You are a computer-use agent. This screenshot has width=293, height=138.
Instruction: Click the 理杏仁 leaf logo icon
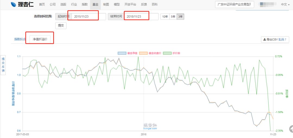tap(14, 4)
